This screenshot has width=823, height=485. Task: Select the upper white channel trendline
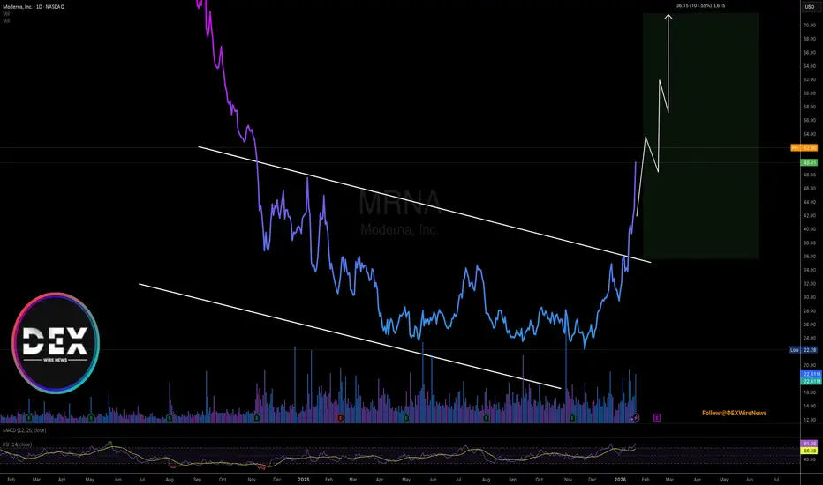click(425, 205)
